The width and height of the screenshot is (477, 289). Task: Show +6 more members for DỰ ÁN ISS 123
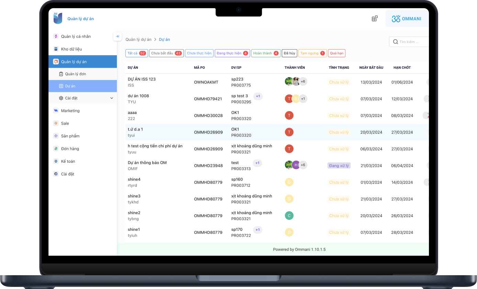pyautogui.click(x=303, y=82)
